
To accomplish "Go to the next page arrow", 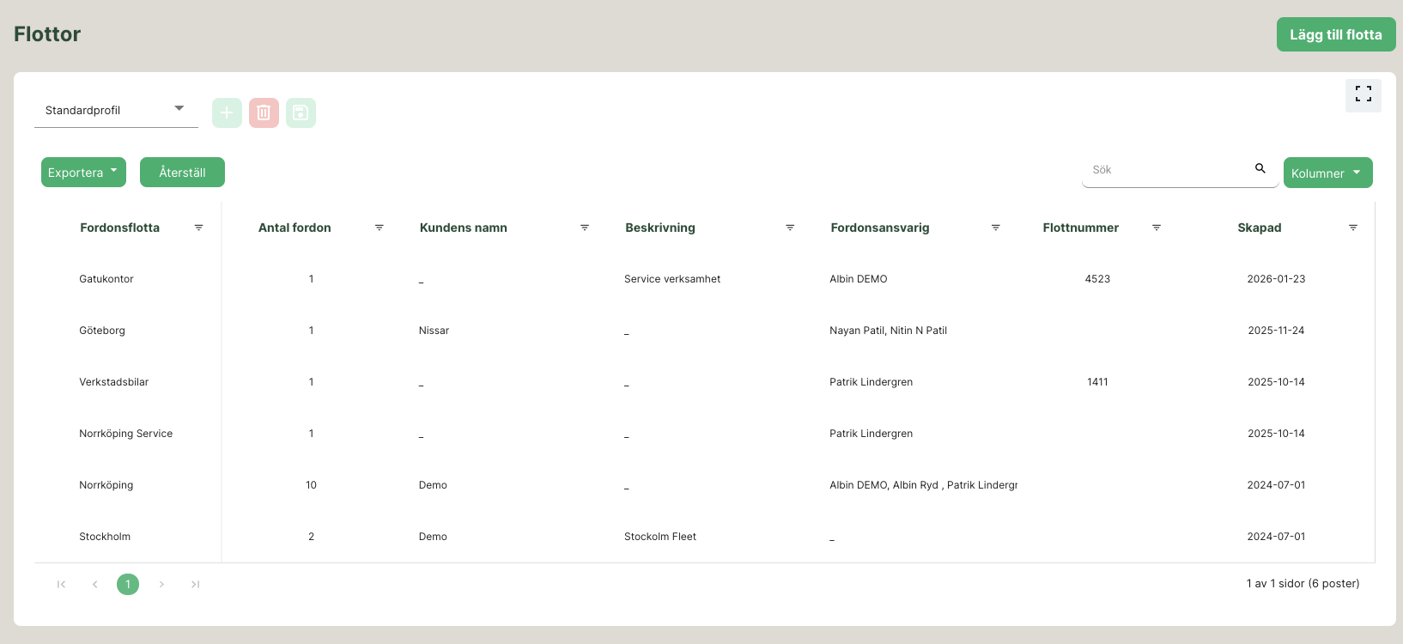I will tap(161, 584).
